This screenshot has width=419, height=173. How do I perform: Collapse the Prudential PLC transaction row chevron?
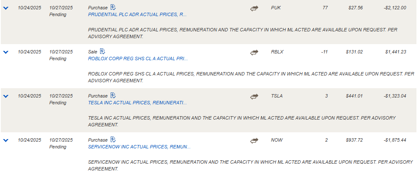(x=6, y=8)
